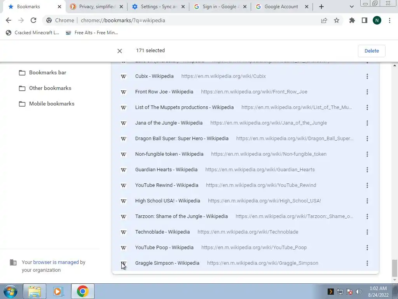
Task: Select the Graggle Simpson - Wikipedia row
Action: coord(245,263)
